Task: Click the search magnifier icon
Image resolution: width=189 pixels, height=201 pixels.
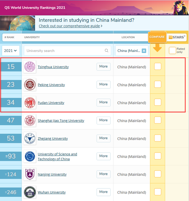Action: point(106,50)
